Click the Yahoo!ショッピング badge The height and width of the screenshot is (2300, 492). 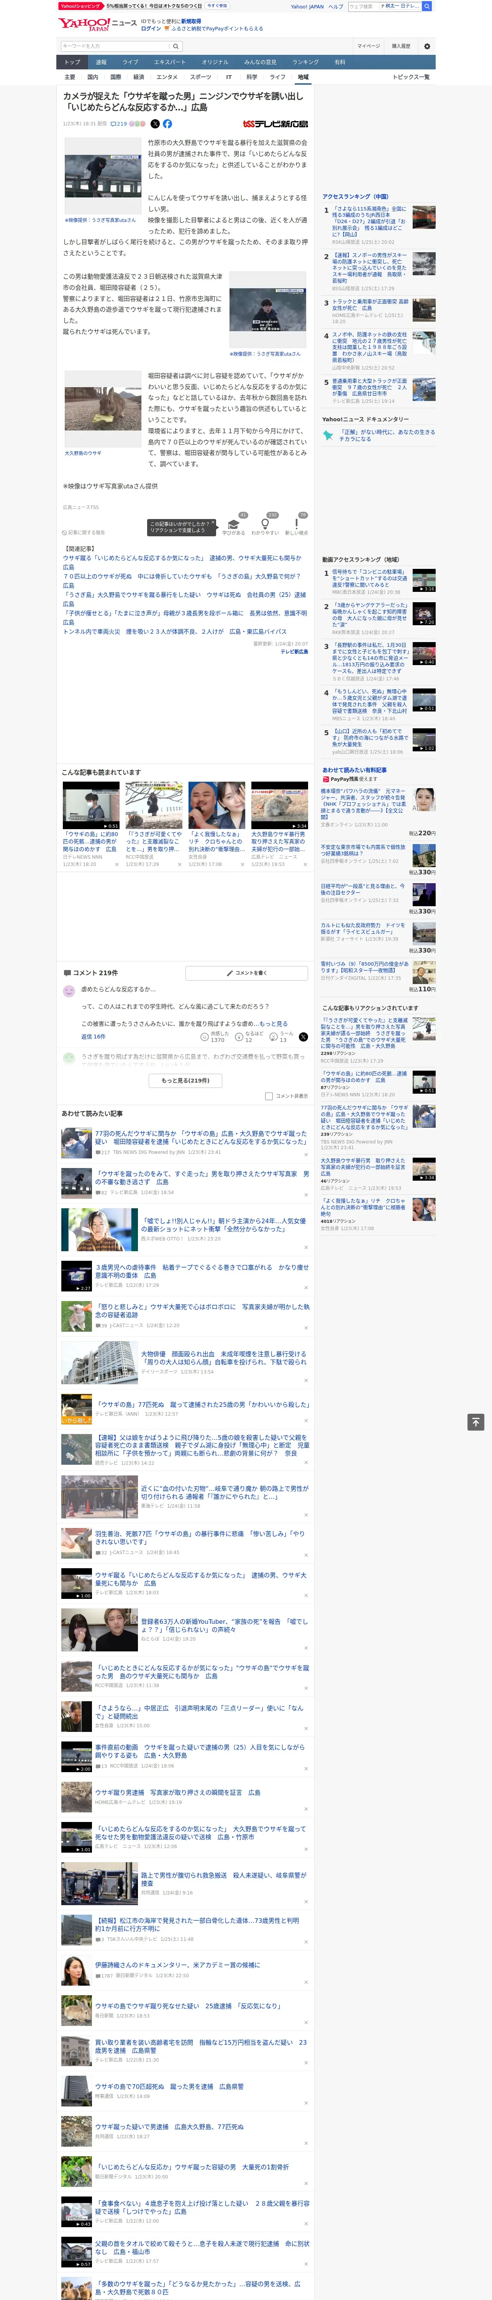(80, 6)
